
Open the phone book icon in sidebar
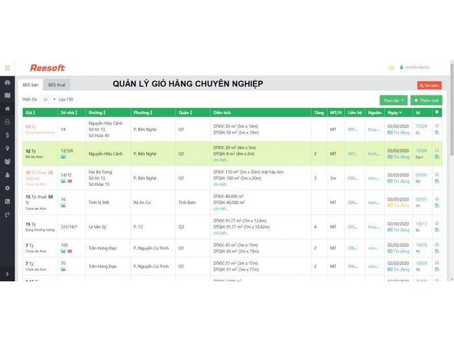pyautogui.click(x=8, y=201)
